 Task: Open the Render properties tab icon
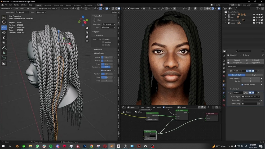click(x=224, y=60)
